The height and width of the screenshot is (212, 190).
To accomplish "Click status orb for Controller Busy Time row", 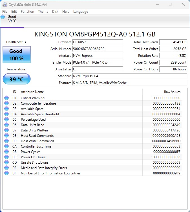I will pyautogui.click(x=6, y=146).
